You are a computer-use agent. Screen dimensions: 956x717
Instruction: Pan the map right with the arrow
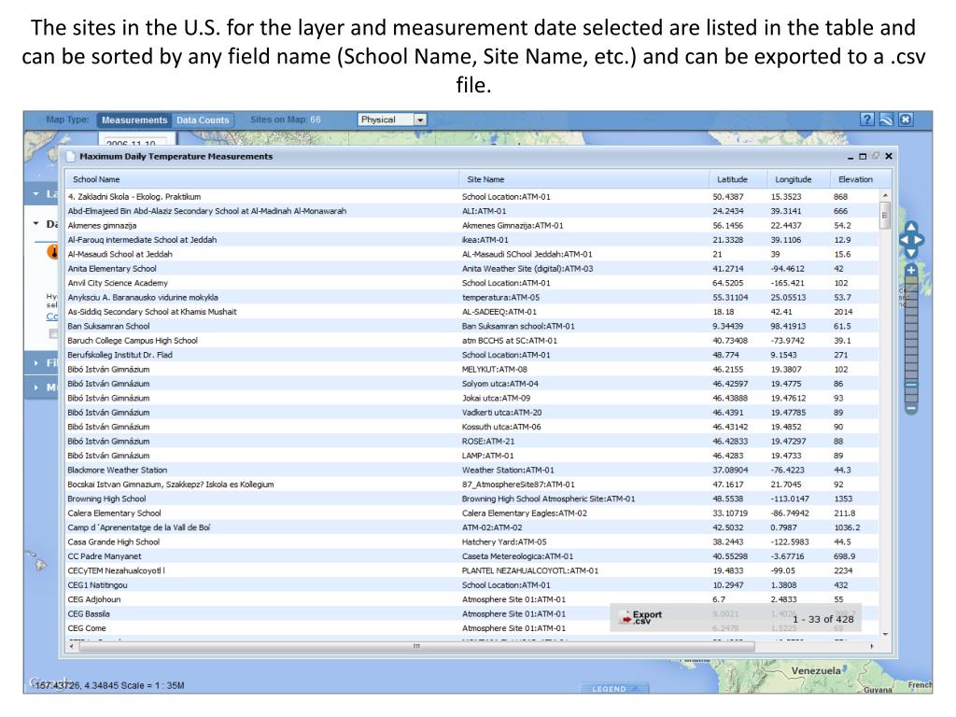tap(920, 240)
